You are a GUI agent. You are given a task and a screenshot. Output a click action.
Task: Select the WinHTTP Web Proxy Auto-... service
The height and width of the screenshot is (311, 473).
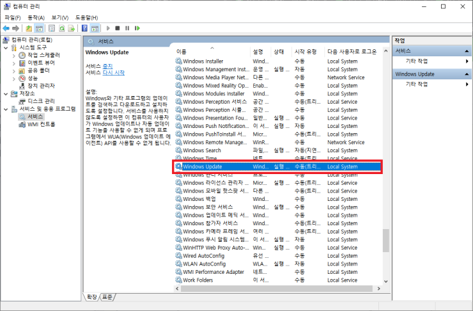click(x=278, y=248)
